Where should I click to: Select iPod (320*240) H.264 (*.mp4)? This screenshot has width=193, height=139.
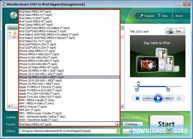coord(69,48)
